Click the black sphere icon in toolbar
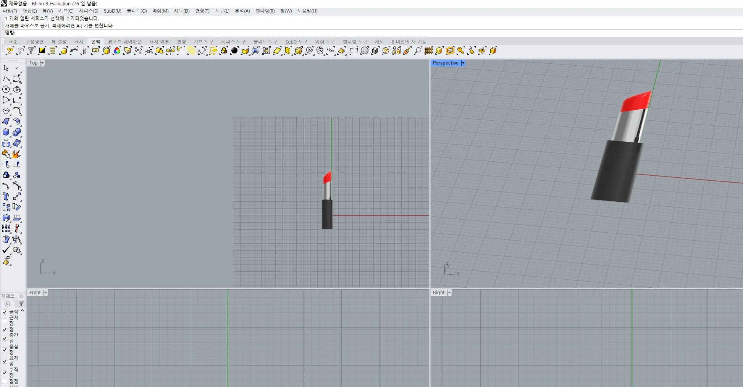The width and height of the screenshot is (743, 387). [234, 50]
